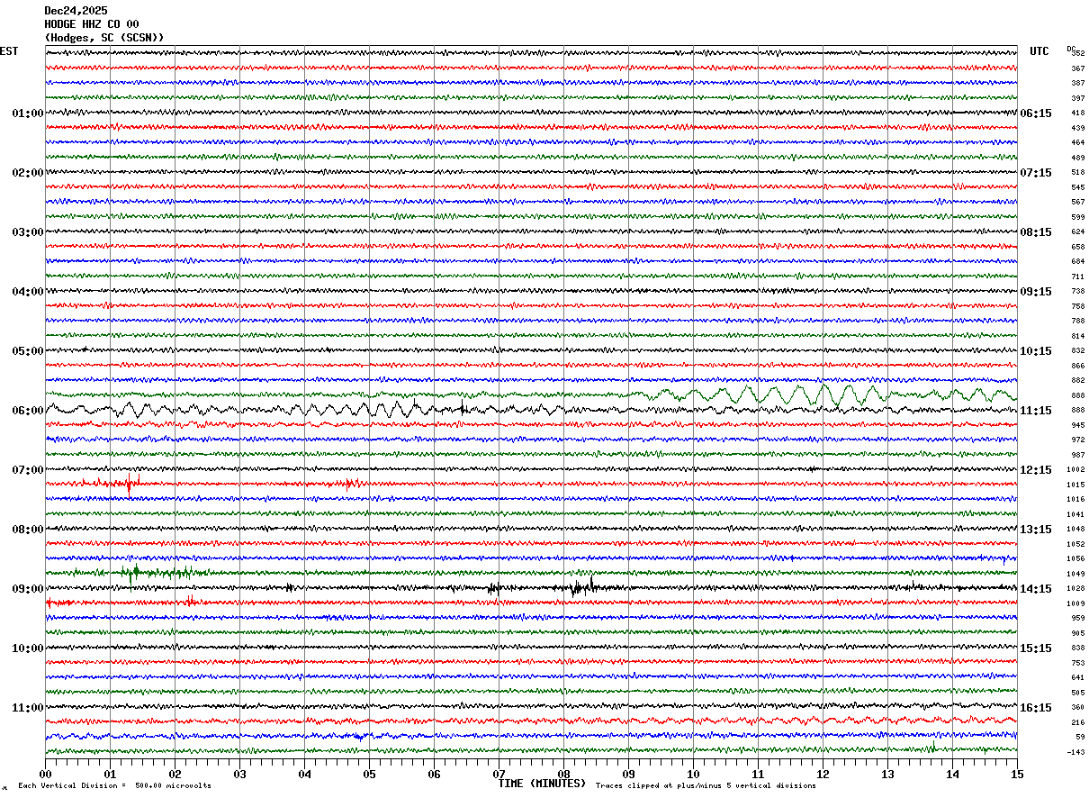Image resolution: width=1089 pixels, height=798 pixels.
Task: Click the 'UTC' timezone label
Action: coord(1039,51)
